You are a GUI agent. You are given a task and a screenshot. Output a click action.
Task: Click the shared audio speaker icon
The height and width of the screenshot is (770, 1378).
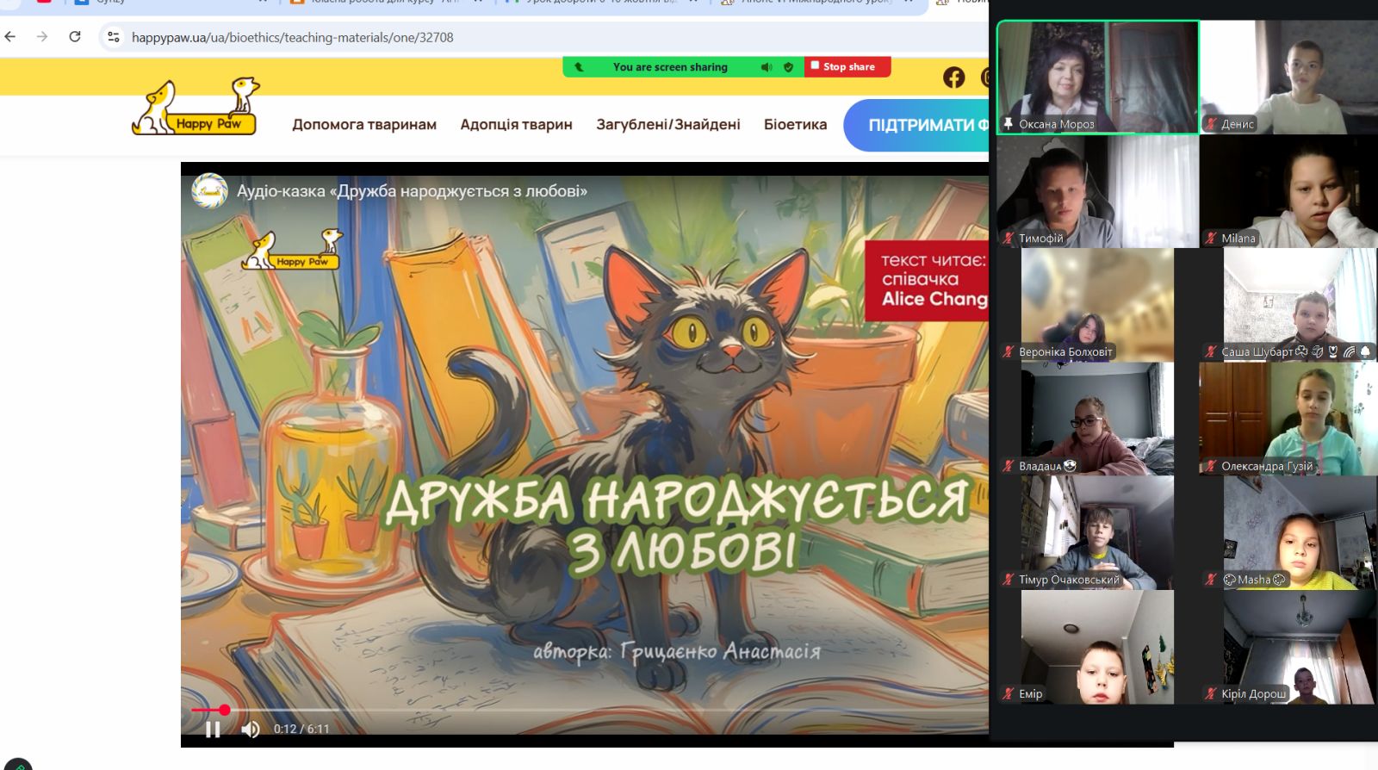pyautogui.click(x=766, y=67)
